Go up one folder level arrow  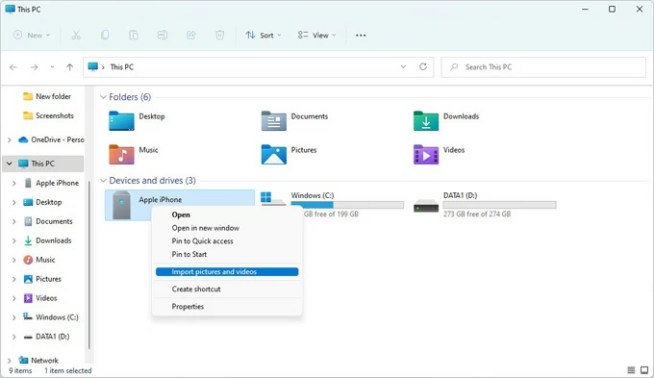pyautogui.click(x=69, y=66)
